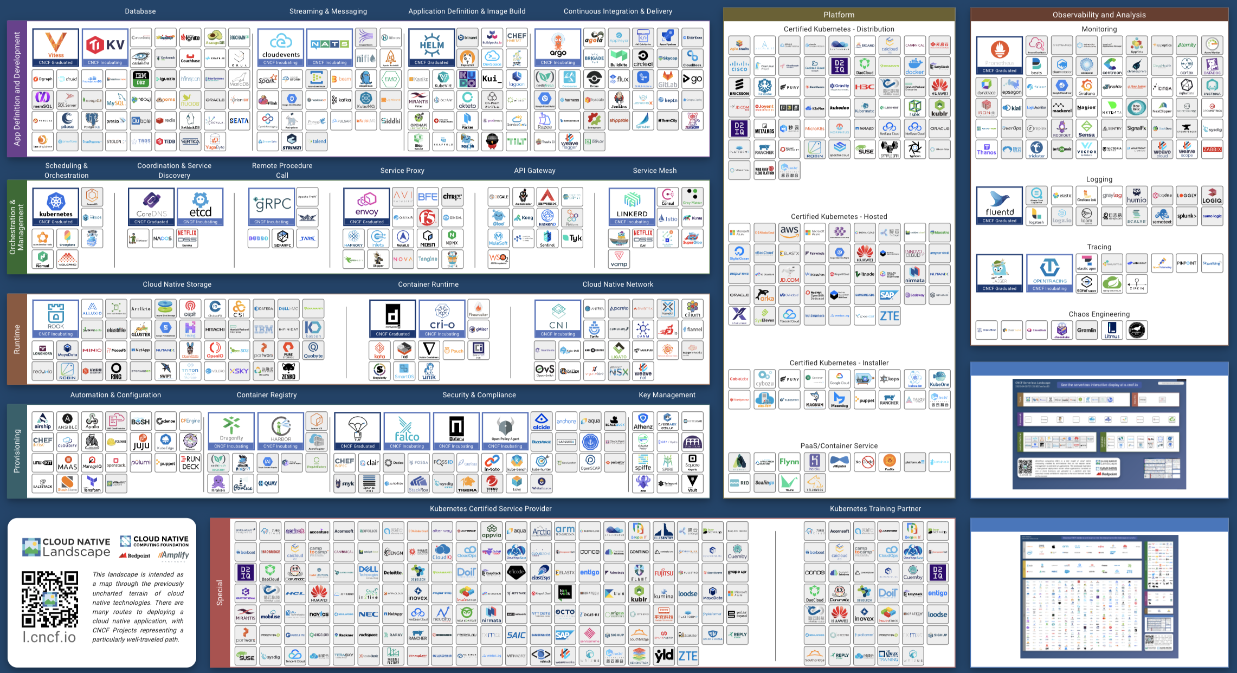1237x673 pixels.
Task: Click the l.cncf.io link
Action: (49, 637)
